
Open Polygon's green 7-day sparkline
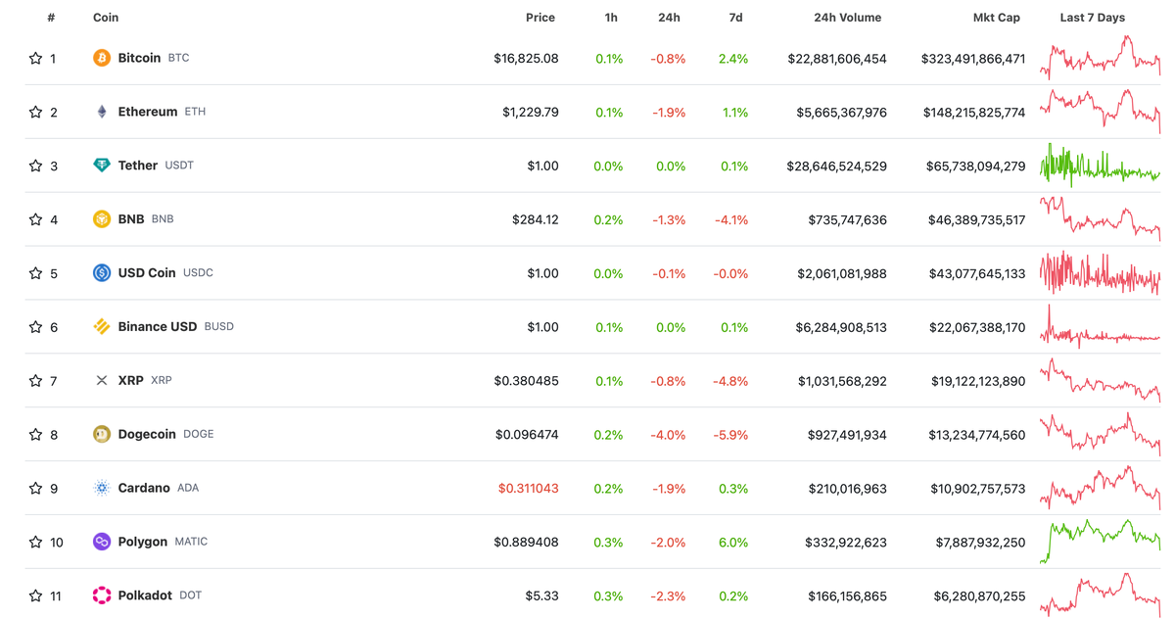point(1101,541)
